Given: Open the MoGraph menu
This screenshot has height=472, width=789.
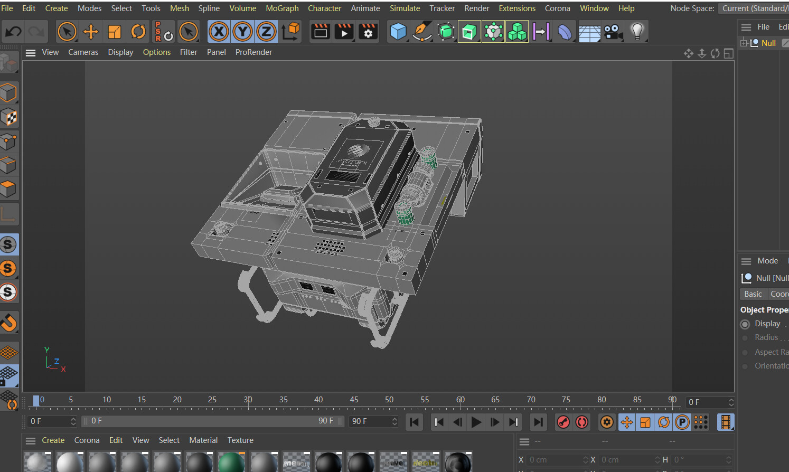Looking at the screenshot, I should (x=282, y=8).
